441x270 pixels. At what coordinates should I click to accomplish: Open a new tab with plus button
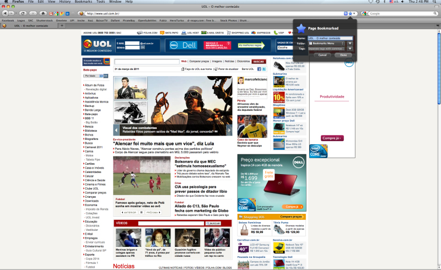tap(62, 25)
